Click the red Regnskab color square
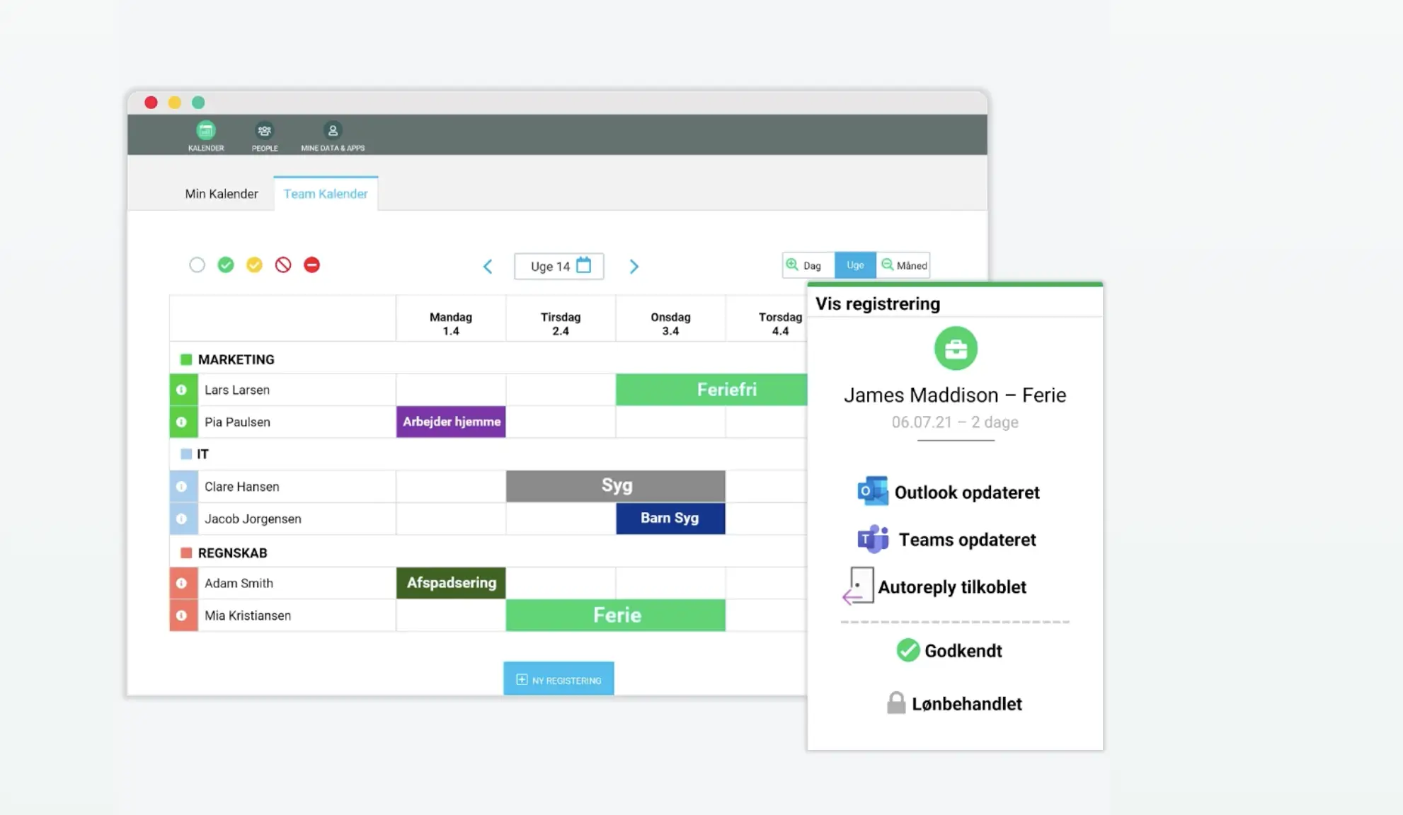 coord(186,553)
